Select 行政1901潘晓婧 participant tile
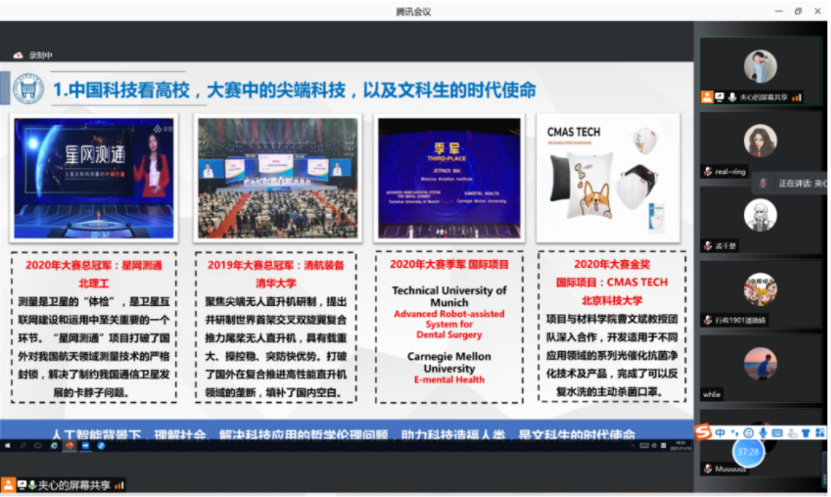This screenshot has height=497, width=831. (760, 292)
